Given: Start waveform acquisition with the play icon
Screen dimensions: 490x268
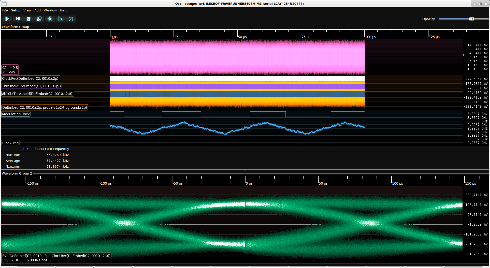Looking at the screenshot, I should tap(7, 19).
